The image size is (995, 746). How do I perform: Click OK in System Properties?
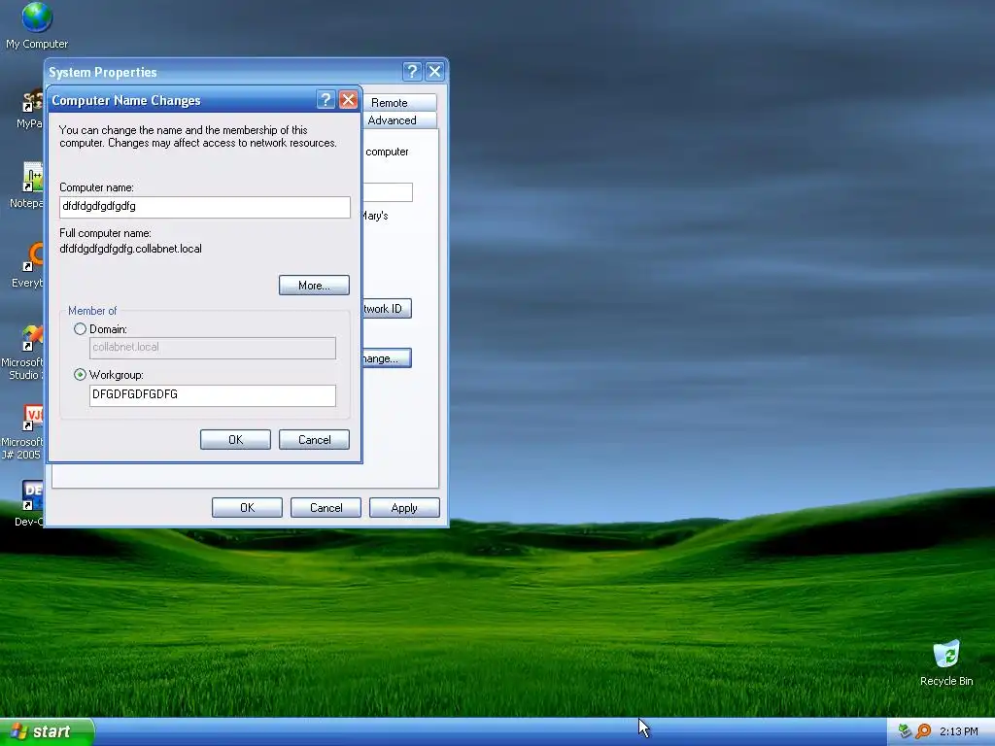tap(247, 507)
